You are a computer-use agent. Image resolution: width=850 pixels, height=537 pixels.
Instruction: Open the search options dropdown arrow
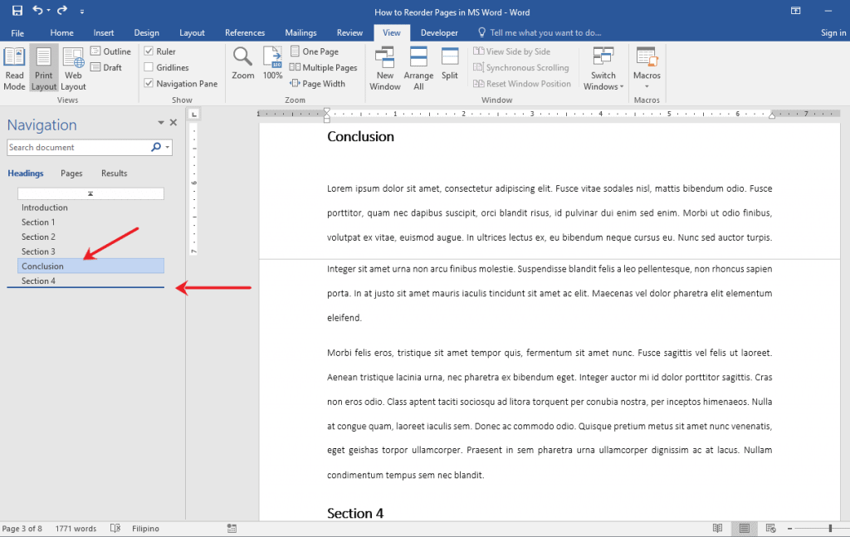tap(168, 148)
